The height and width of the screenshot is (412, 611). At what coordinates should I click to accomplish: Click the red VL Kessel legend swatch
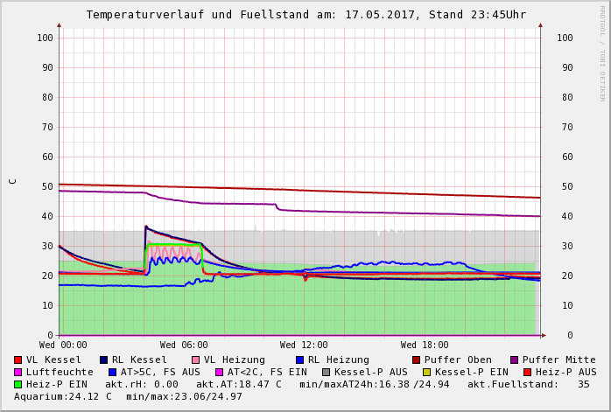[x=18, y=360]
